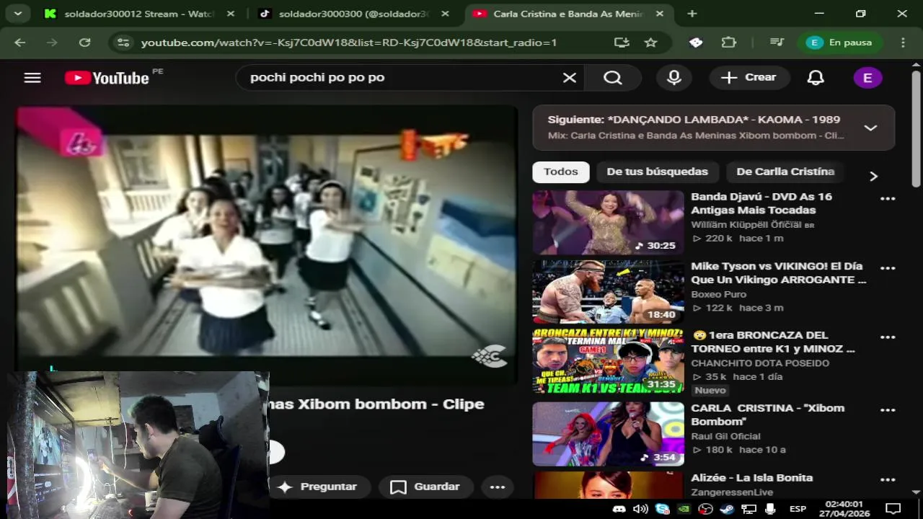Open the media controls music-note icon

[x=776, y=43]
